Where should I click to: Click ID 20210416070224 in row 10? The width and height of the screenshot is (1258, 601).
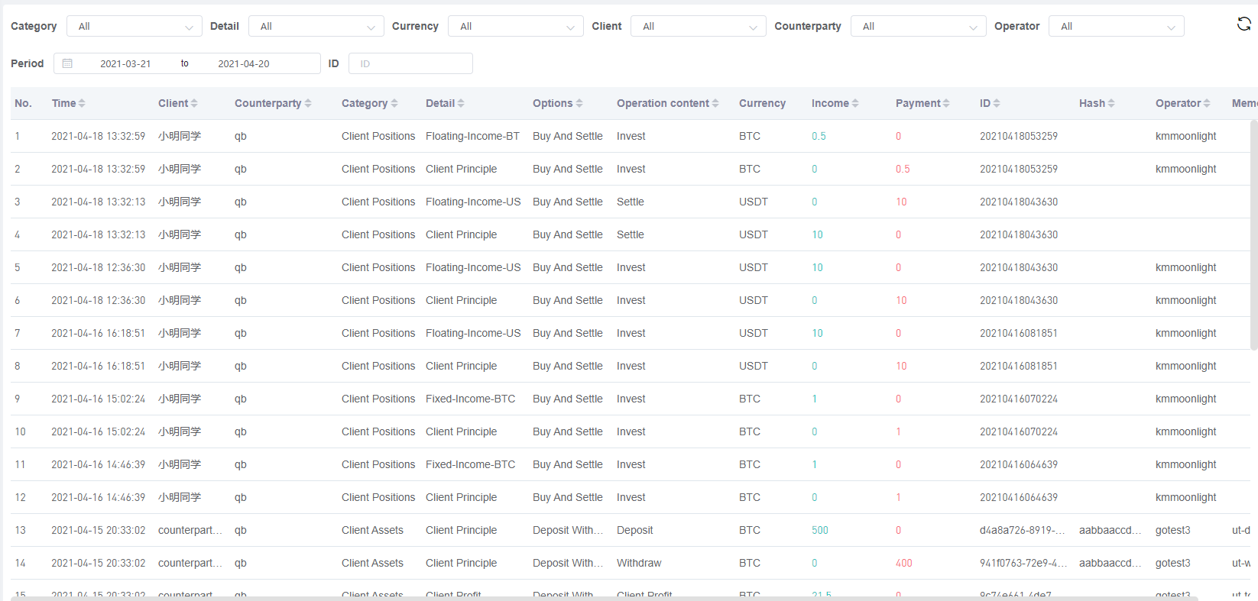coord(1019,431)
